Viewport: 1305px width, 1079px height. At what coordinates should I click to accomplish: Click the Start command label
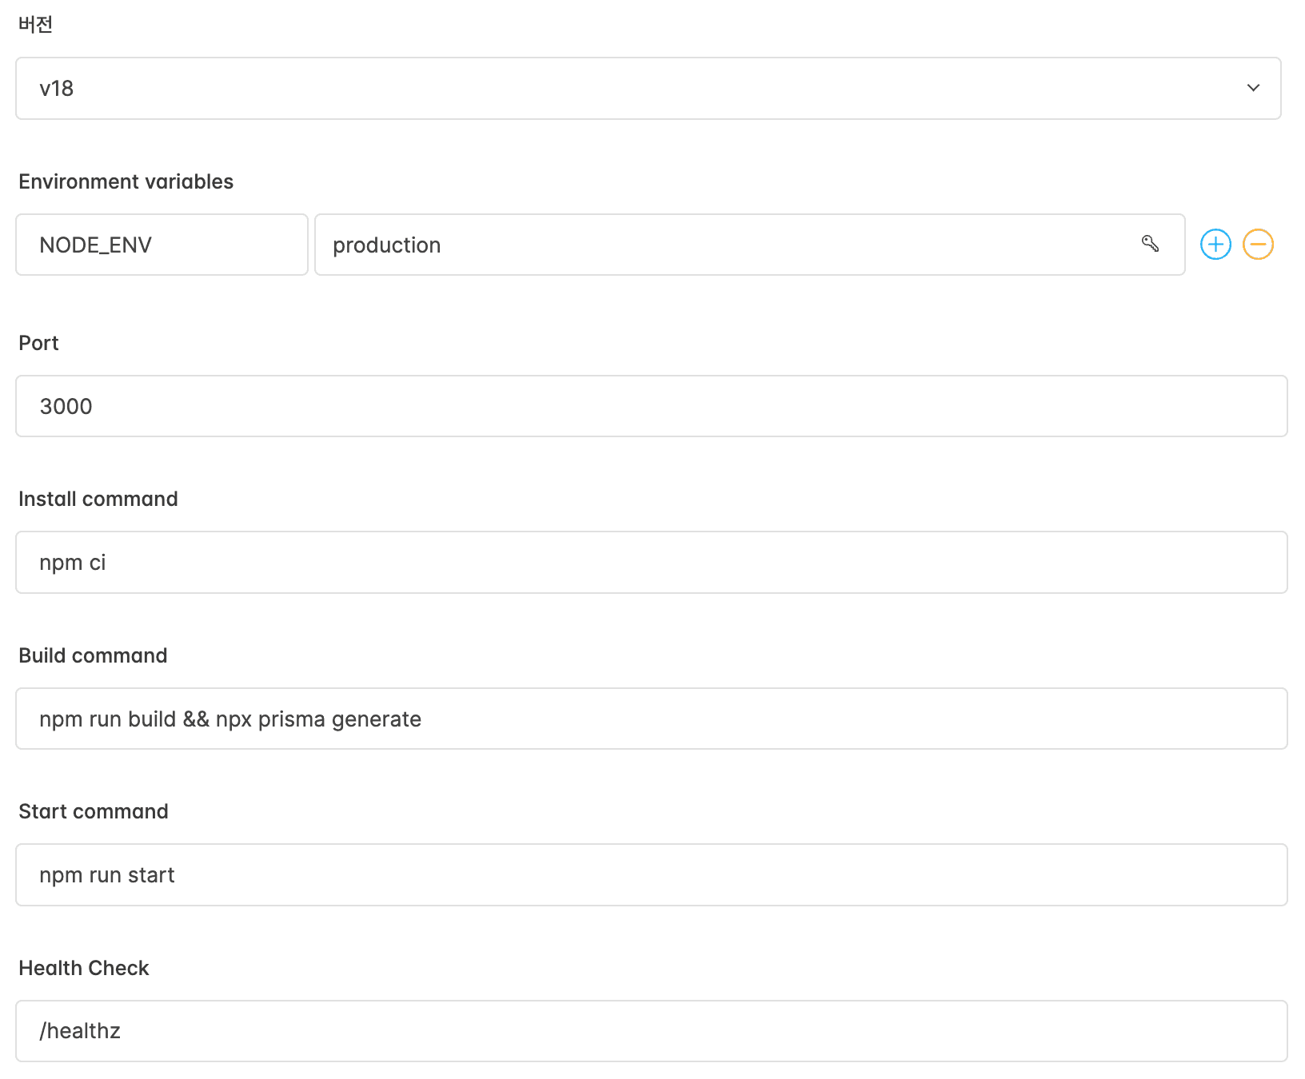tap(94, 811)
